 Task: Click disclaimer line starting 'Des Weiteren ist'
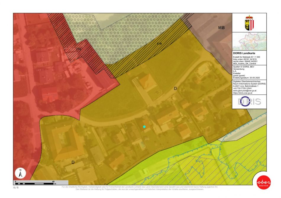pos(140,189)
